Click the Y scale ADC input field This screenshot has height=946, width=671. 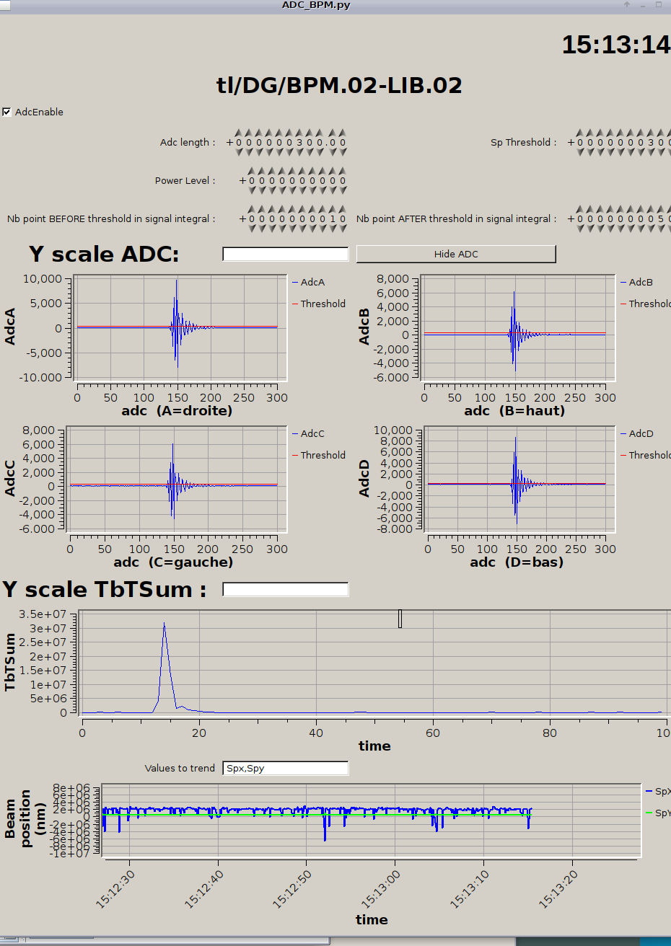point(285,254)
